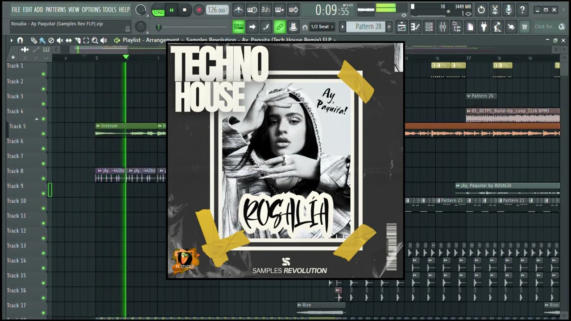Open the tempo tapper icon
Screen dimensions: 571x321
tap(497, 27)
